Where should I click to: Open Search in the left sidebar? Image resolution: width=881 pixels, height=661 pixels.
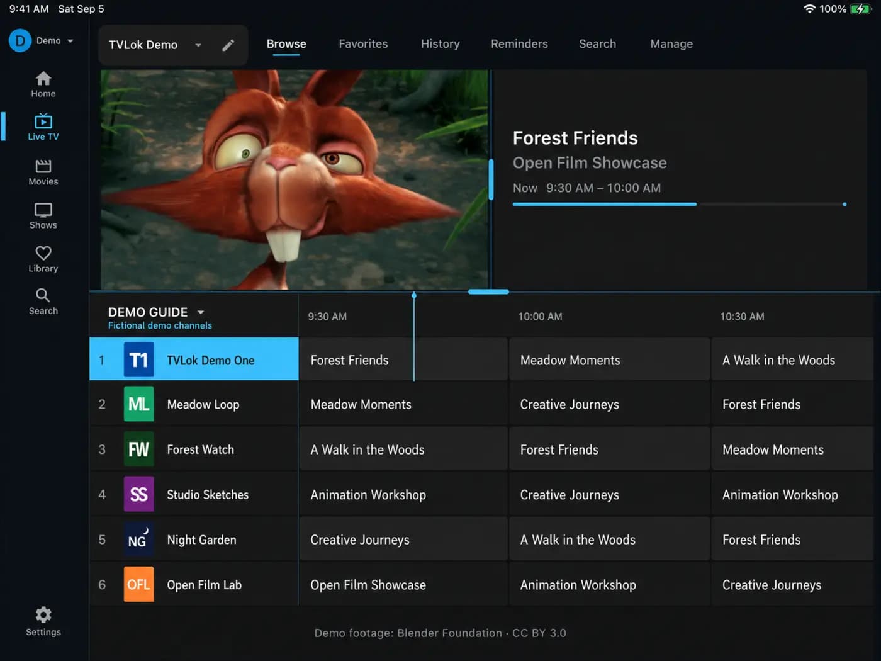pos(43,302)
